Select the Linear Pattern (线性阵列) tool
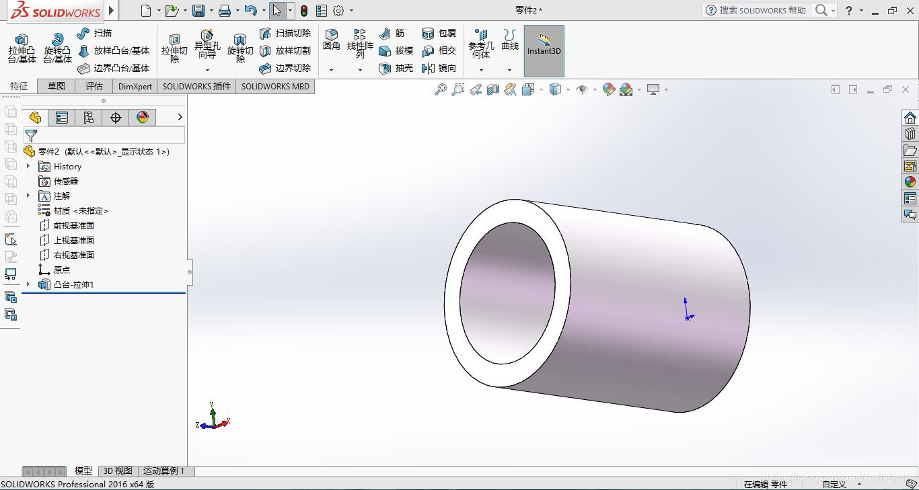 [360, 44]
